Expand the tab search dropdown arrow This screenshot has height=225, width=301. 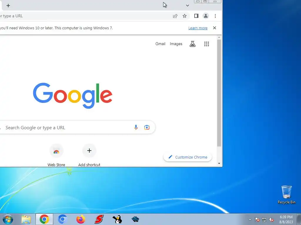pyautogui.click(x=187, y=6)
